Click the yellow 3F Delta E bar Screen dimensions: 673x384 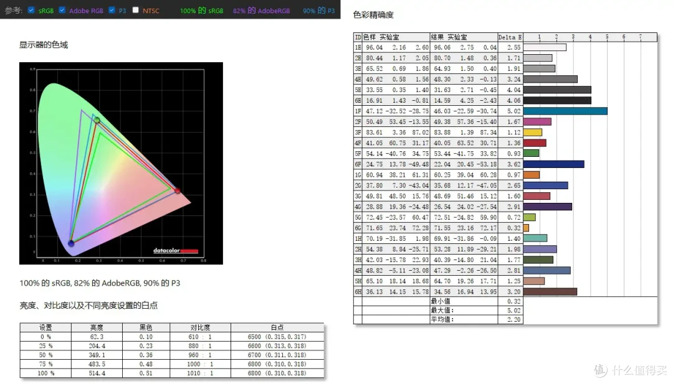(533, 133)
